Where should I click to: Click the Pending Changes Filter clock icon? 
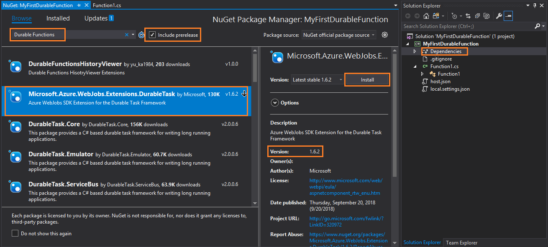455,16
